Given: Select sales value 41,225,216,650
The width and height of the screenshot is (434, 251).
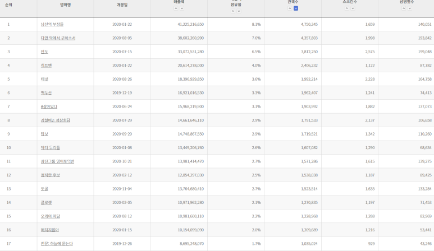Looking at the screenshot, I should (x=191, y=24).
